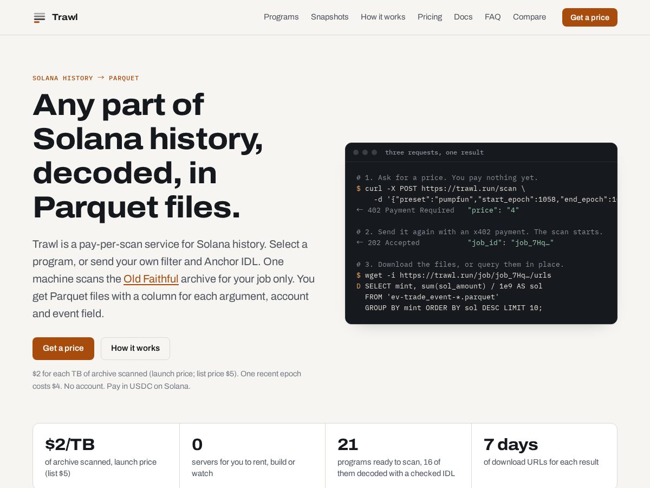
Task: Click the FROM 'ev-trade_event-*.parquet' line
Action: (432, 297)
